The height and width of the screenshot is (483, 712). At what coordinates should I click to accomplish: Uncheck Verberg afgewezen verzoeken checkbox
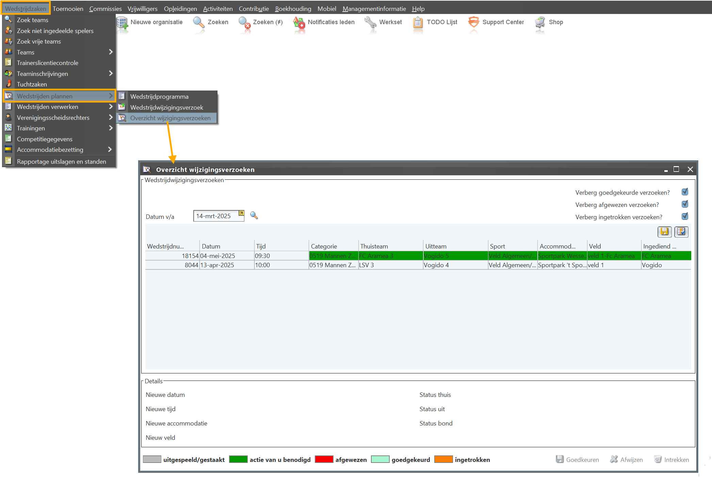pyautogui.click(x=685, y=204)
